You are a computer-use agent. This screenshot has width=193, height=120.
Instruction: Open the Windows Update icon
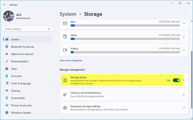(7, 113)
